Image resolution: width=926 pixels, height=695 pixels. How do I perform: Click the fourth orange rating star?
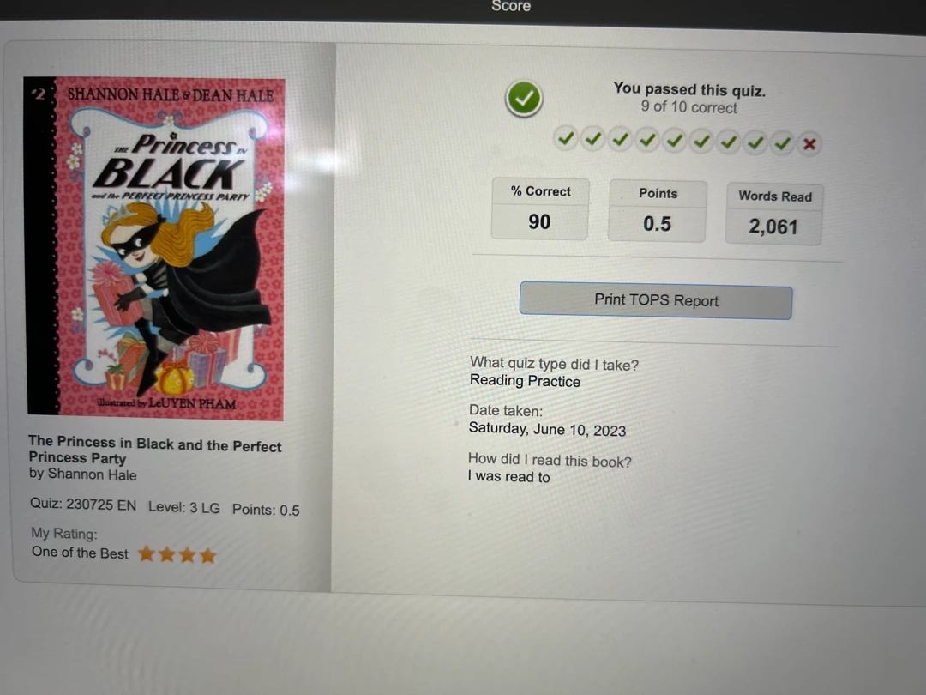tap(207, 555)
